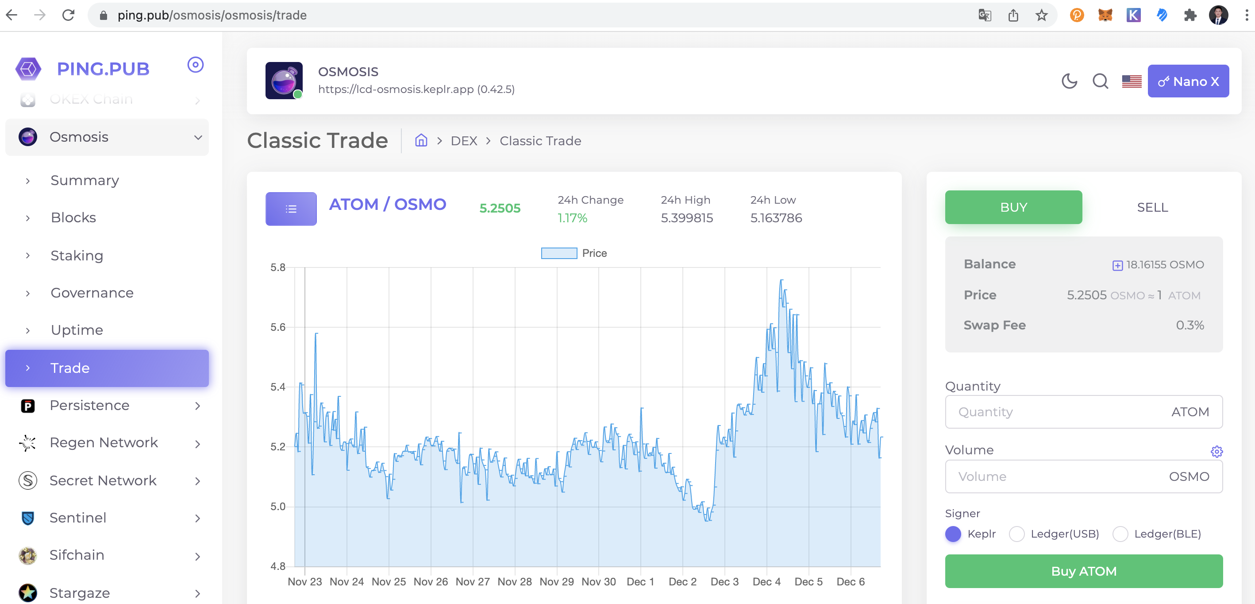Open Volume settings gear icon
Screen dimensions: 1255x604
coord(1217,451)
